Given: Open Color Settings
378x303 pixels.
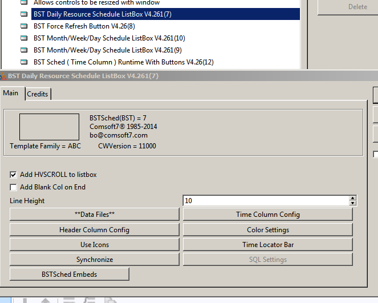Looking at the screenshot, I should (x=267, y=230).
